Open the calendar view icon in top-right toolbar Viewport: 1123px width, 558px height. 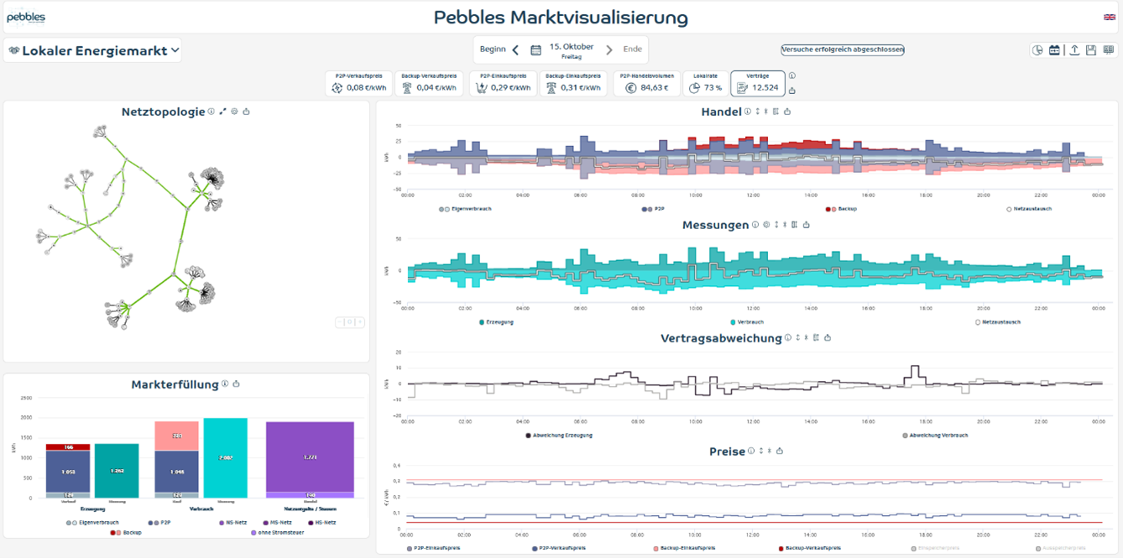(1054, 50)
